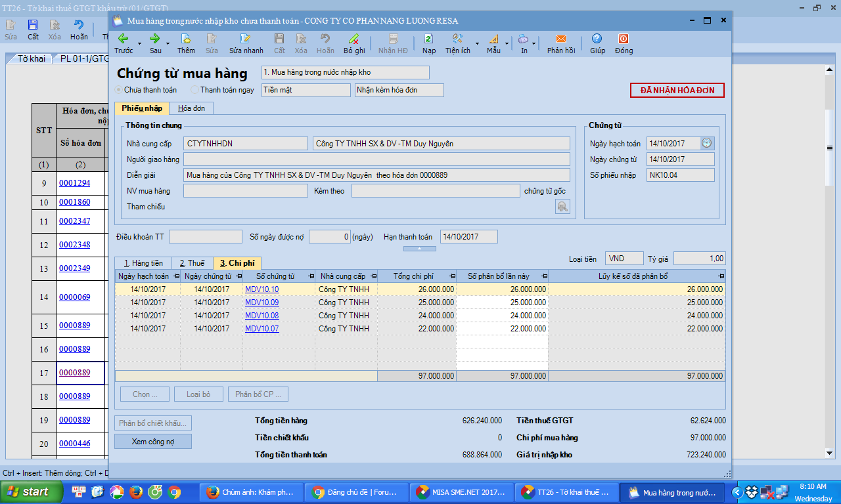Click the Số phiếu nhập field

pos(680,175)
